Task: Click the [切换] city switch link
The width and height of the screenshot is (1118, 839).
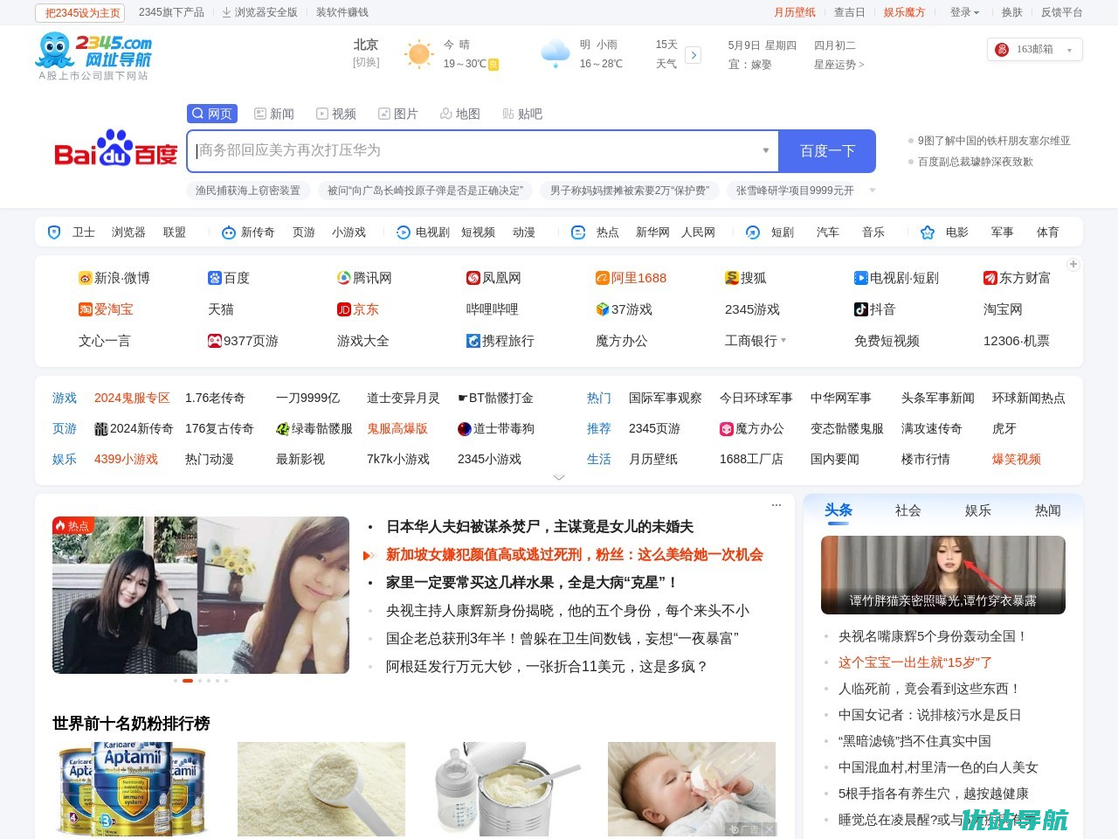Action: pyautogui.click(x=366, y=63)
